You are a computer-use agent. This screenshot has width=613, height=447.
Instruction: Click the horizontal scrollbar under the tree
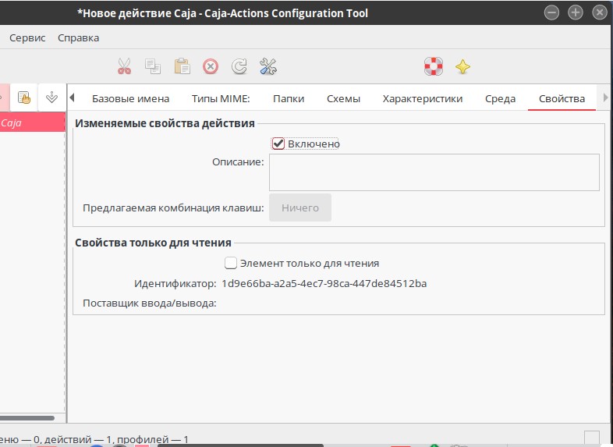(x=27, y=417)
